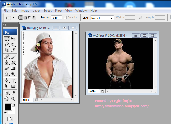Open the background color white swatch
Viewport: 171px width, 124px height.
[13, 112]
